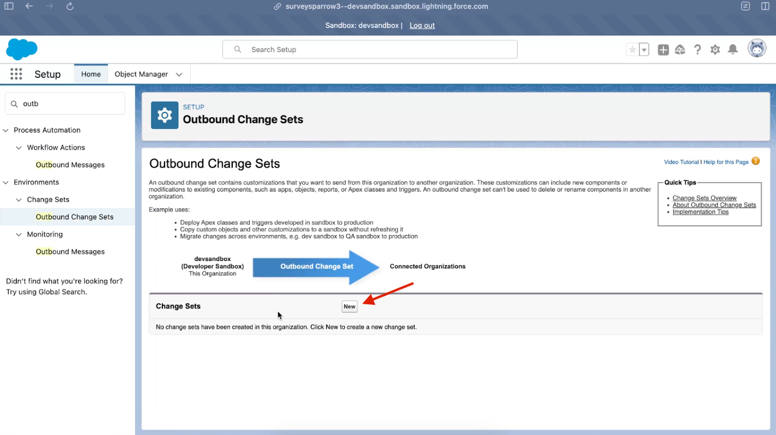Click the favorites star icon
The height and width of the screenshot is (435, 776).
(632, 49)
